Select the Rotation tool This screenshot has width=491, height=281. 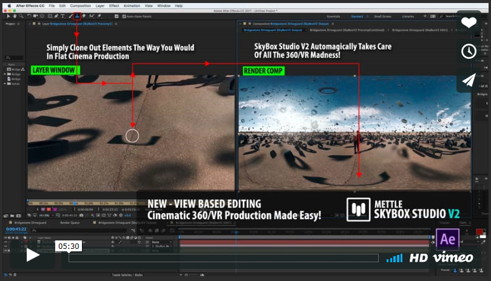click(x=29, y=16)
